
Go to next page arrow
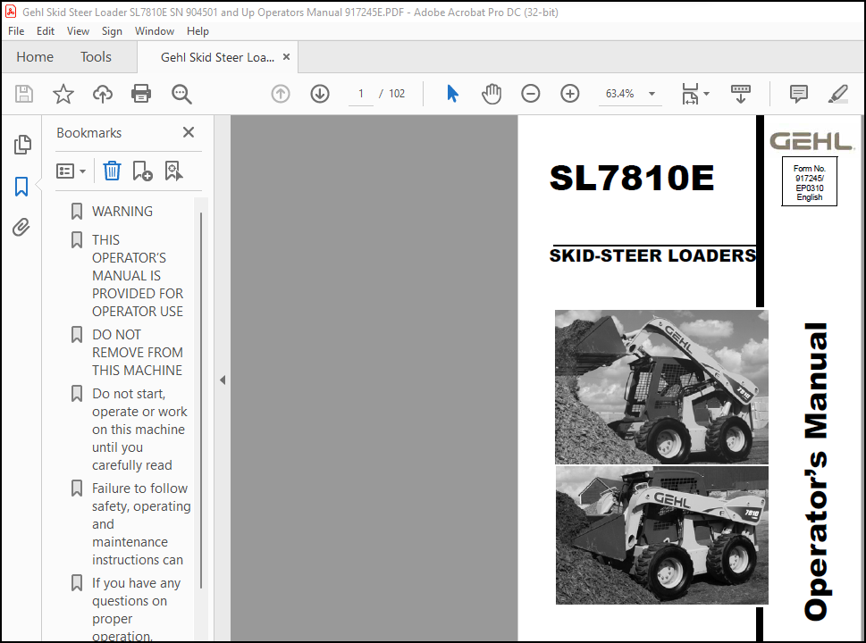pyautogui.click(x=320, y=94)
